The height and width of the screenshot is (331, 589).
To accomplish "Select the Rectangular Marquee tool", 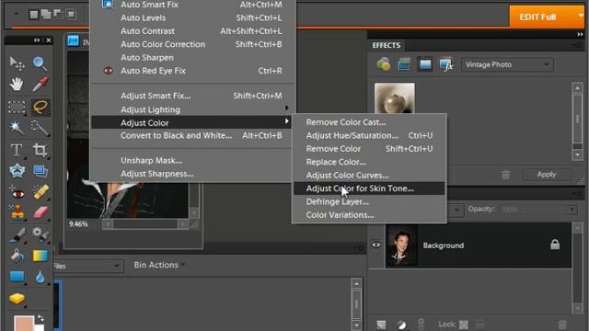I will 17,108.
